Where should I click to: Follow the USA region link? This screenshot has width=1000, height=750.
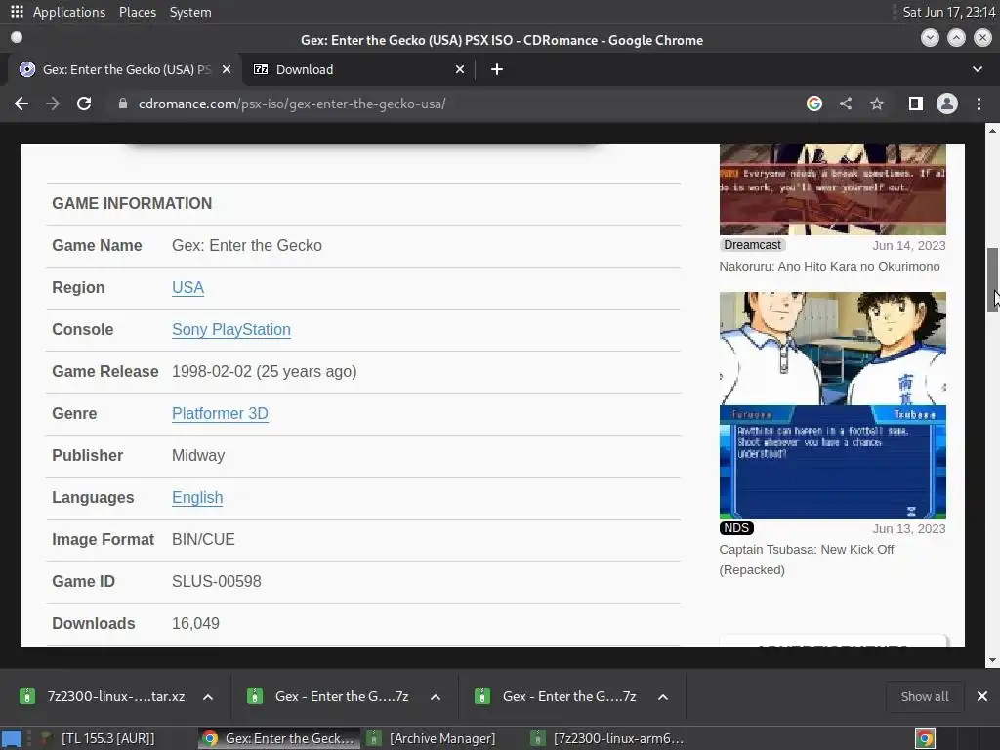[x=188, y=288]
